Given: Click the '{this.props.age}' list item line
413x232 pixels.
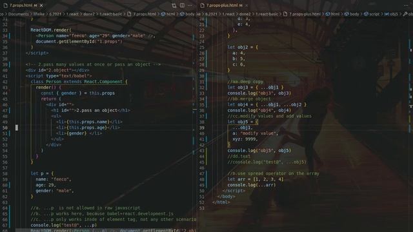Looking at the screenshot, I should click(88, 128).
